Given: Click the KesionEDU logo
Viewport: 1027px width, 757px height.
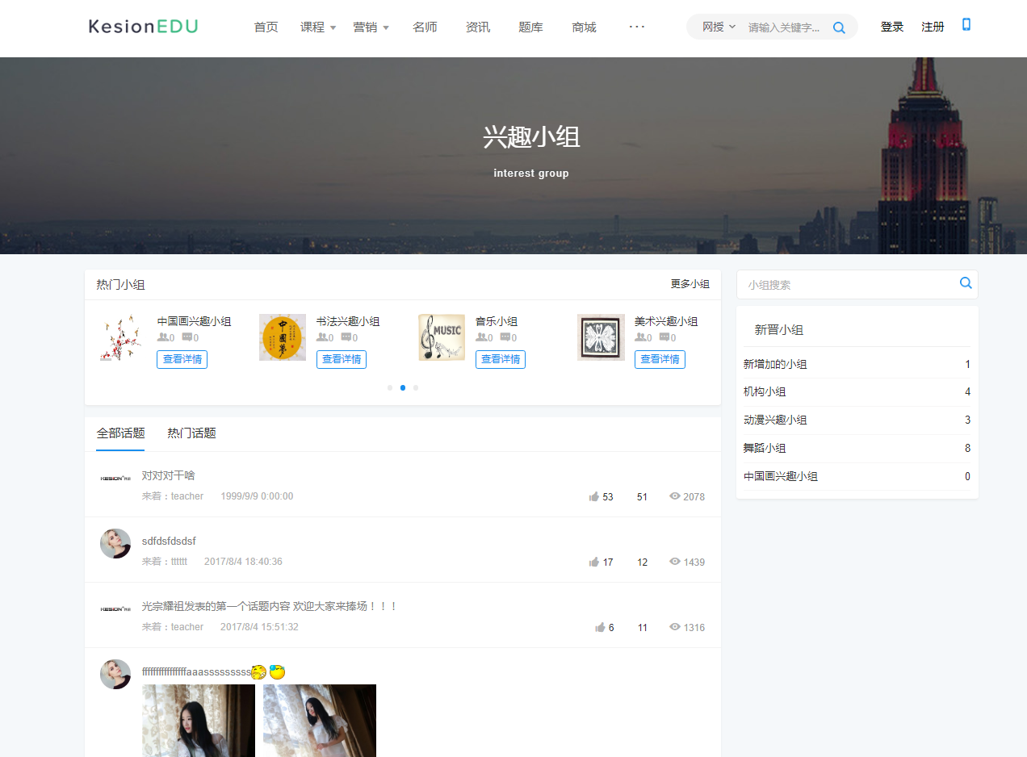Looking at the screenshot, I should point(143,27).
